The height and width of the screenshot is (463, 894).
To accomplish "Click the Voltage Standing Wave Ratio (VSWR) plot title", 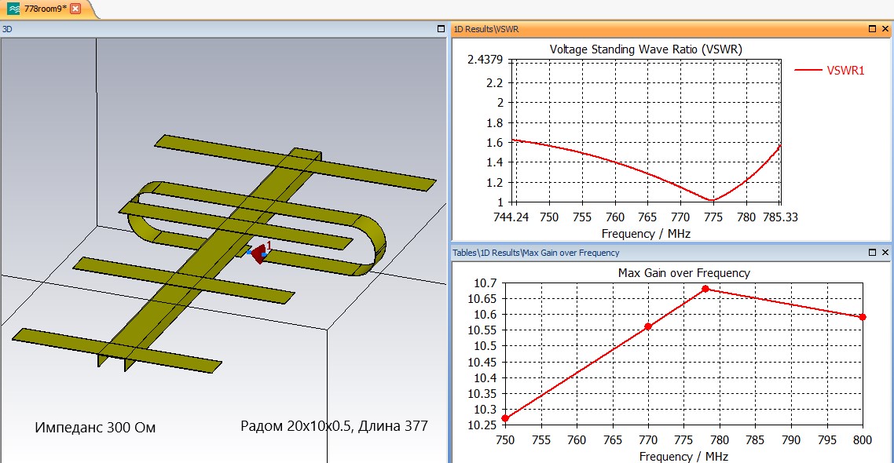I will pos(646,49).
